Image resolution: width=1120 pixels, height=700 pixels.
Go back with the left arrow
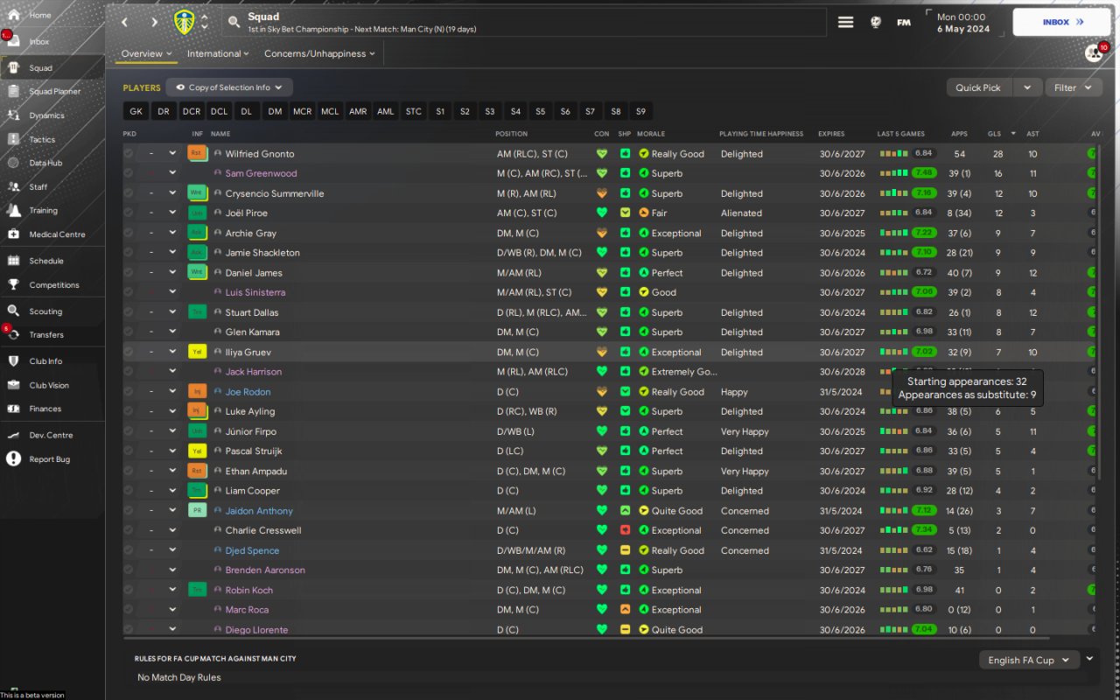tap(124, 22)
